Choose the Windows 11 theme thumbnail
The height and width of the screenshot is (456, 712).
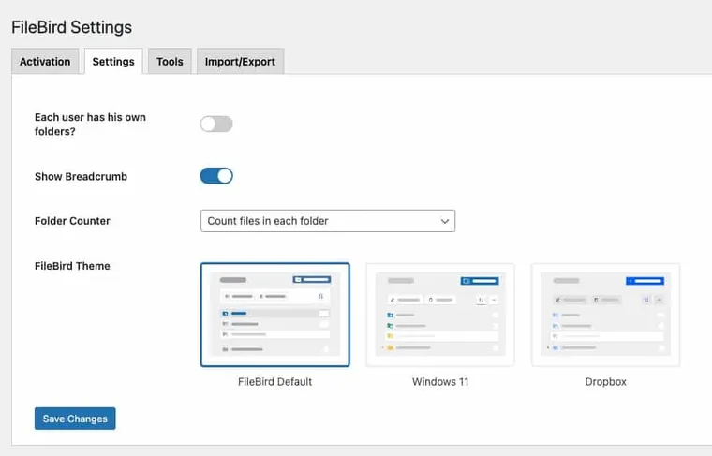point(440,315)
